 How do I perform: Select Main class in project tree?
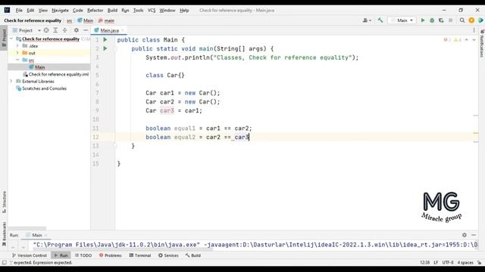click(39, 67)
